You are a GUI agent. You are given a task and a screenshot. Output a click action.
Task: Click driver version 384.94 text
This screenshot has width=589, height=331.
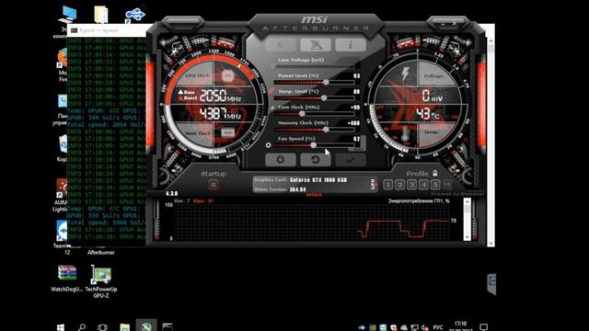click(x=298, y=189)
